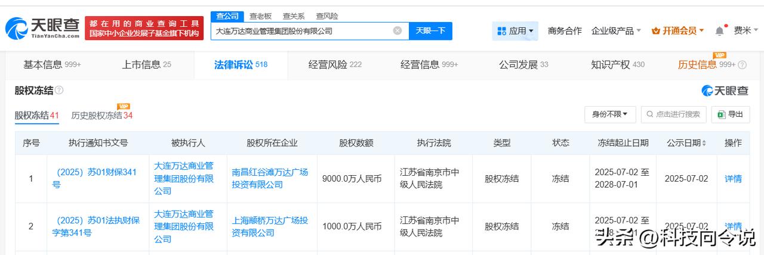Open the 上市信息 tab

point(146,64)
